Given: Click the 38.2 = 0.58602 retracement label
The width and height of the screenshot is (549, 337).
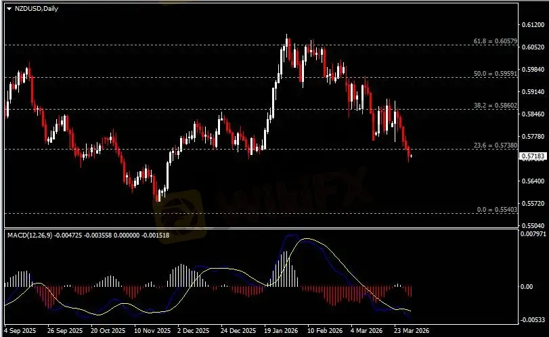Looking at the screenshot, I should 496,106.
